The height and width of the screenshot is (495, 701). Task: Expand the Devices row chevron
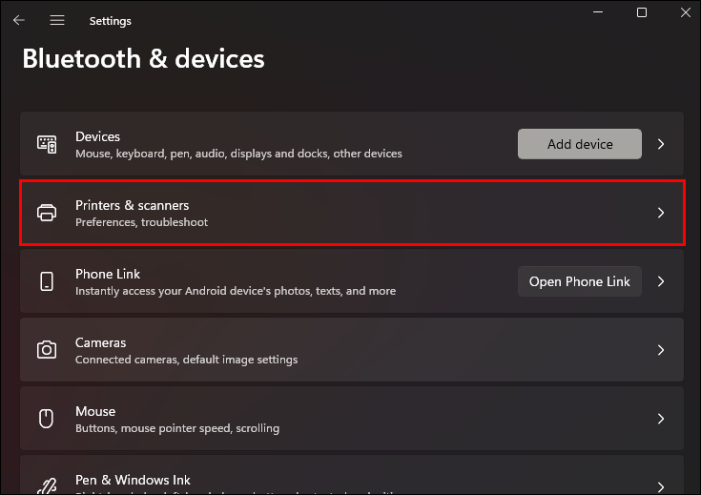tap(661, 144)
